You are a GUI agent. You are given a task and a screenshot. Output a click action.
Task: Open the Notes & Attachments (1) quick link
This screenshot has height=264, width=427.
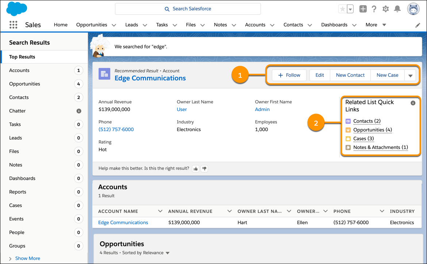click(380, 147)
